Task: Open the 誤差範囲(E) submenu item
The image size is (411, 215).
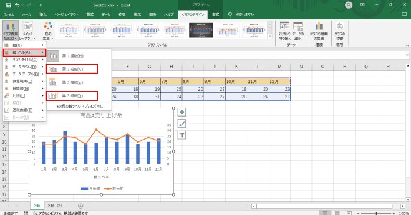Action: [x=24, y=81]
